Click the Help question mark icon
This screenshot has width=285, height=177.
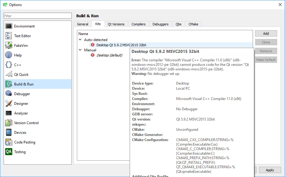coord(8,55)
